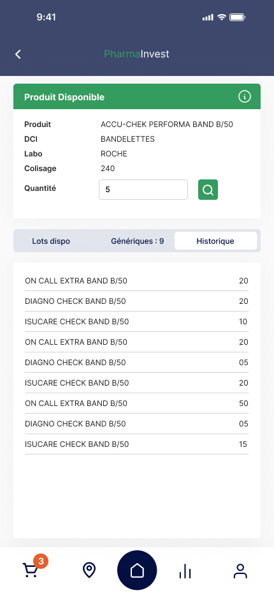Select ISUCARE CHECK BAND B/50 with quantity 15
This screenshot has width=274, height=595.
click(x=136, y=444)
